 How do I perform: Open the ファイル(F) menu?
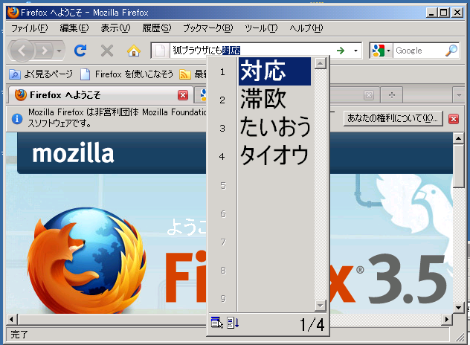click(30, 28)
